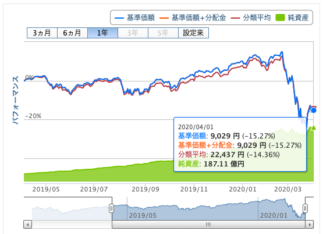This screenshot has width=323, height=234.
Task: Toggle the 基準価額+分配金 legend series
Action: [x=193, y=17]
